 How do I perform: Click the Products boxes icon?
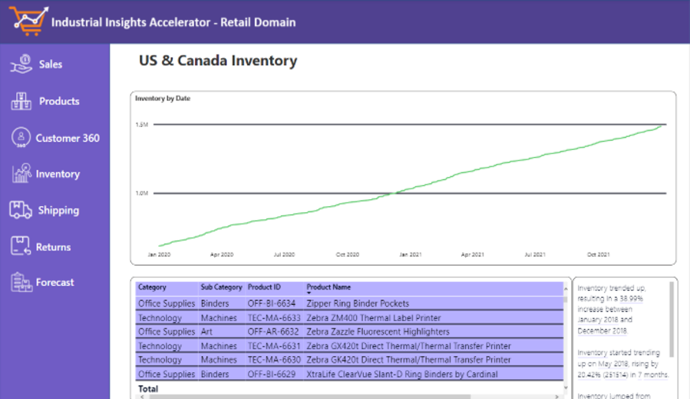point(21,101)
